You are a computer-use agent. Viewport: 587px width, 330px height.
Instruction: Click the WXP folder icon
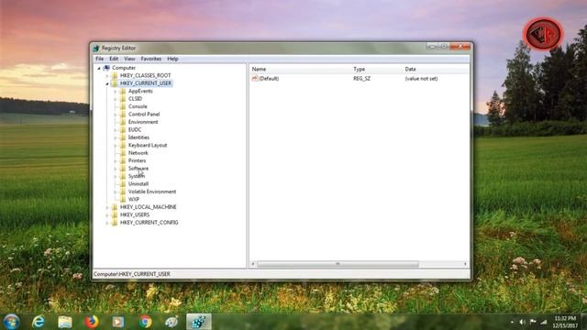[x=123, y=200]
